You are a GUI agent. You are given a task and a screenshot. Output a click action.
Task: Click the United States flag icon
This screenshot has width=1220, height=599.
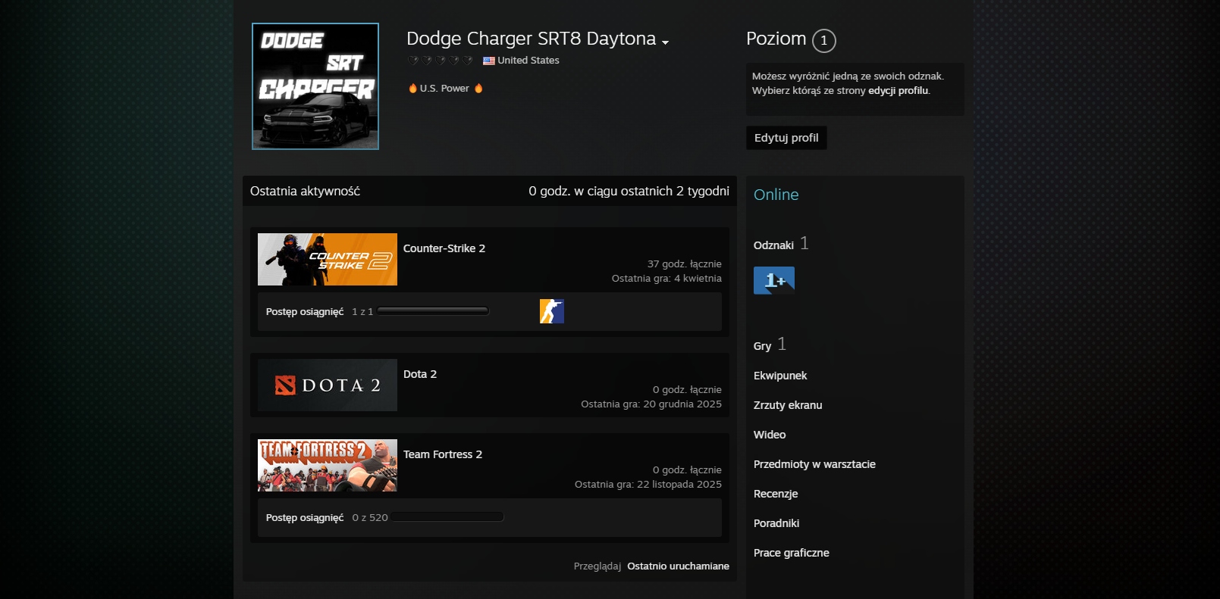click(x=489, y=61)
